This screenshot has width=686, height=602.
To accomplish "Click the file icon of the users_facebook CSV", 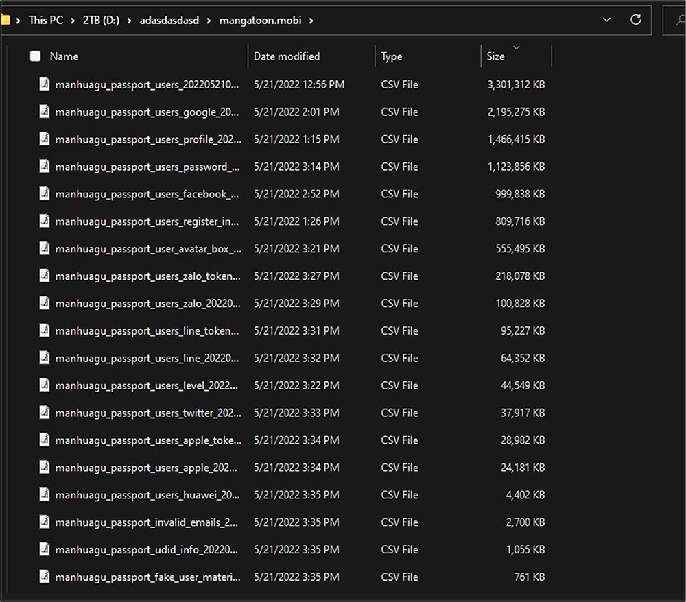I will pos(44,193).
